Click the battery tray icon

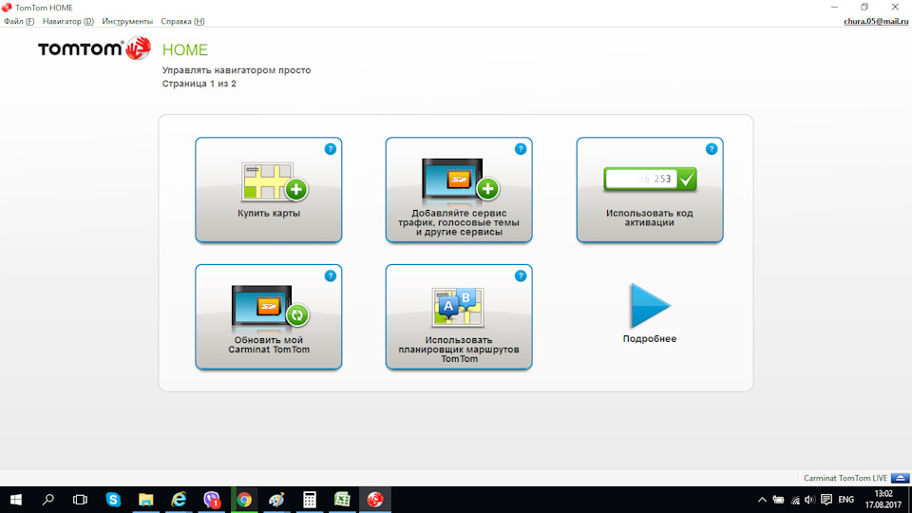[x=778, y=500]
